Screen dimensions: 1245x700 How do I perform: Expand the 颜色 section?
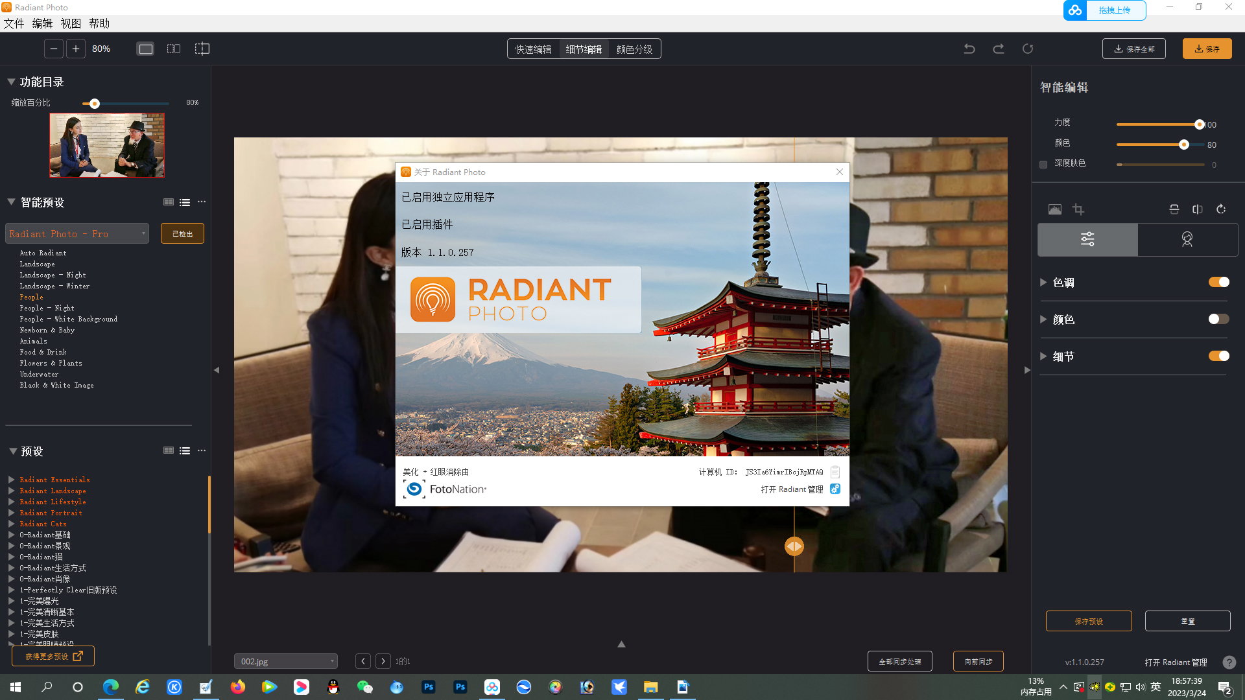tap(1043, 320)
